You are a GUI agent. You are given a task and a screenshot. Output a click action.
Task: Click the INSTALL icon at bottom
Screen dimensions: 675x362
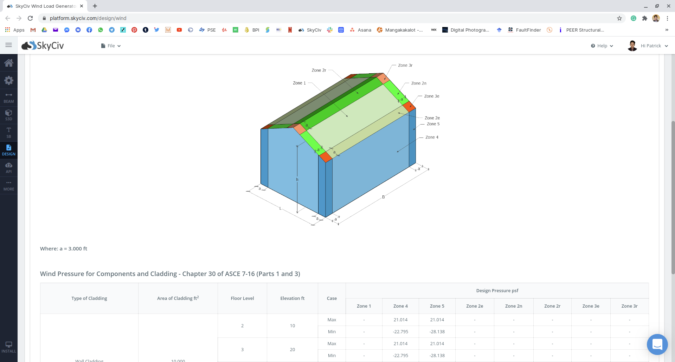[x=8, y=347]
